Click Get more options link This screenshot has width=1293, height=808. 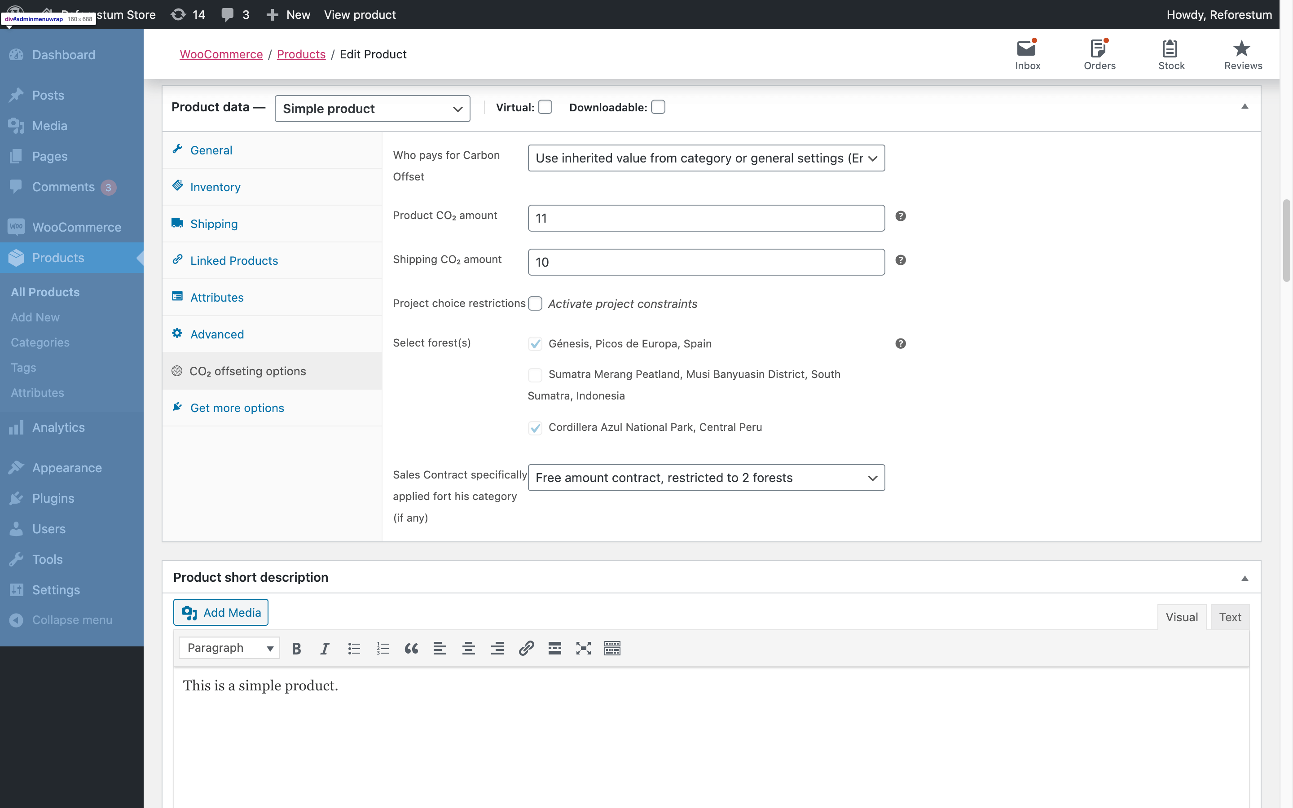click(237, 407)
